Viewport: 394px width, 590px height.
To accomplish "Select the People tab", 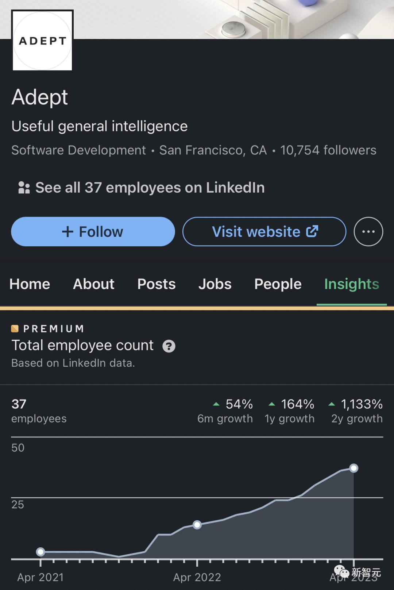I will [x=278, y=284].
